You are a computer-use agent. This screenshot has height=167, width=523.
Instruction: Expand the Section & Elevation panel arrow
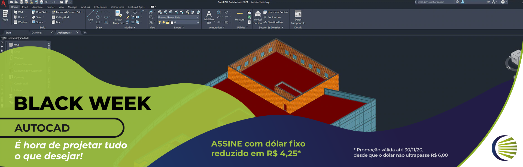tap(282, 27)
